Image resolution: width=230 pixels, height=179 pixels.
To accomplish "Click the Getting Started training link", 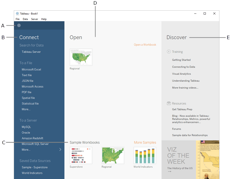I will [181, 60].
